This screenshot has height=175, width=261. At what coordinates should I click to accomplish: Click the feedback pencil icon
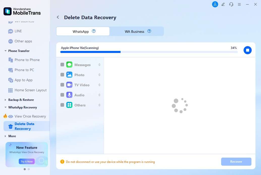[223, 4]
